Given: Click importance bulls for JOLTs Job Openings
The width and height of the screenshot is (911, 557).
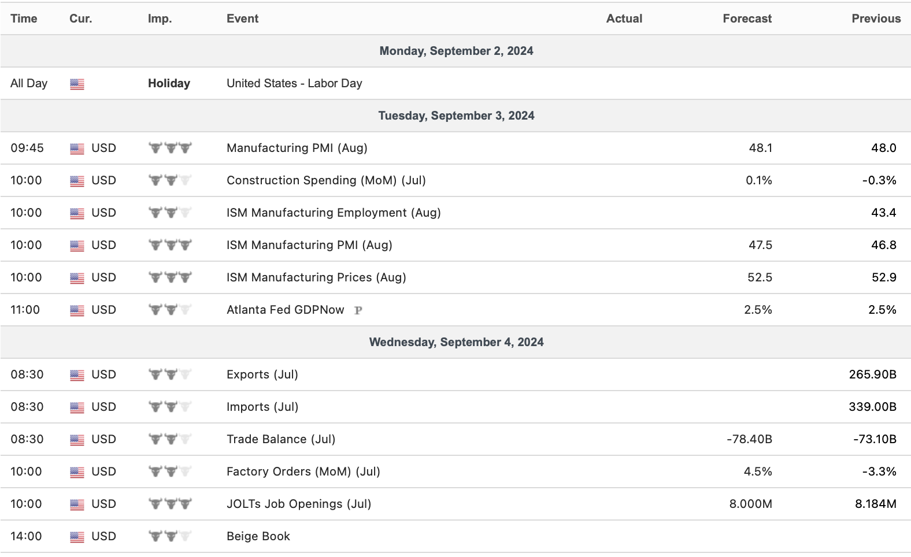Looking at the screenshot, I should [x=170, y=504].
